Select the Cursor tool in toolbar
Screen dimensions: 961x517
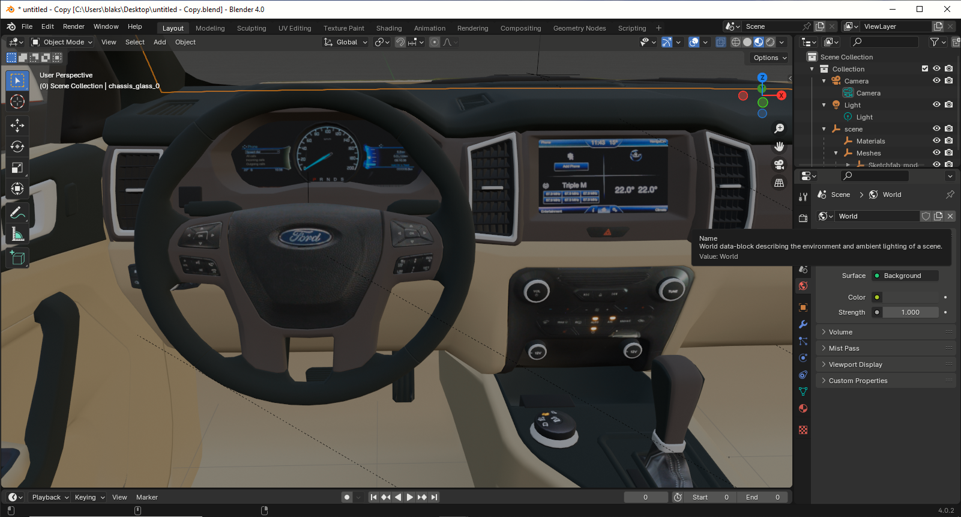coord(17,101)
